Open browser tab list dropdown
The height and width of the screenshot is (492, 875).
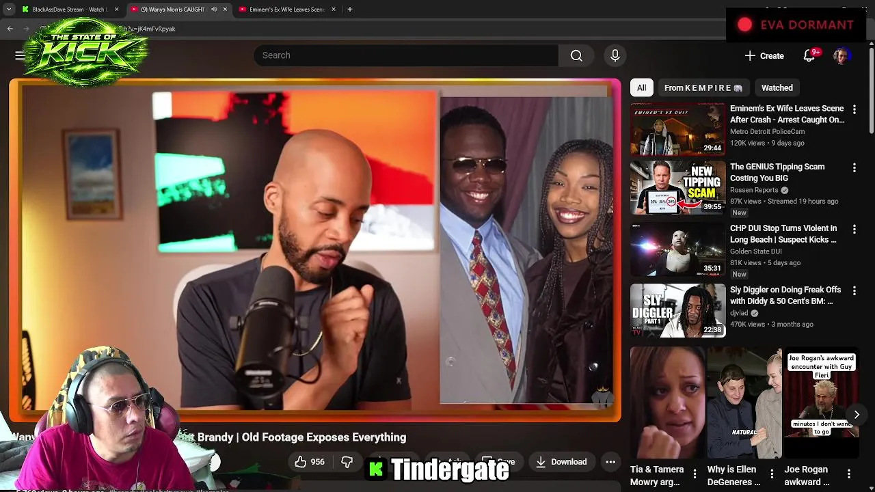click(9, 10)
